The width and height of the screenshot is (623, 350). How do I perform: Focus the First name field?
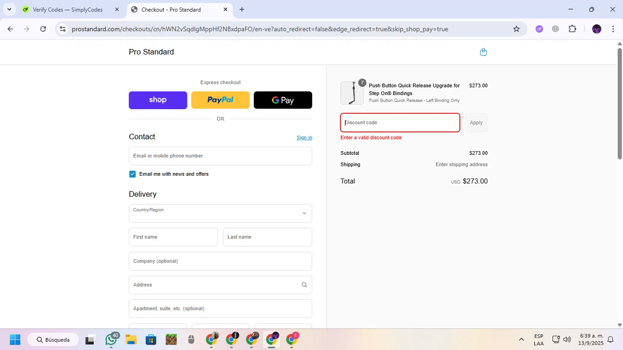tap(173, 237)
